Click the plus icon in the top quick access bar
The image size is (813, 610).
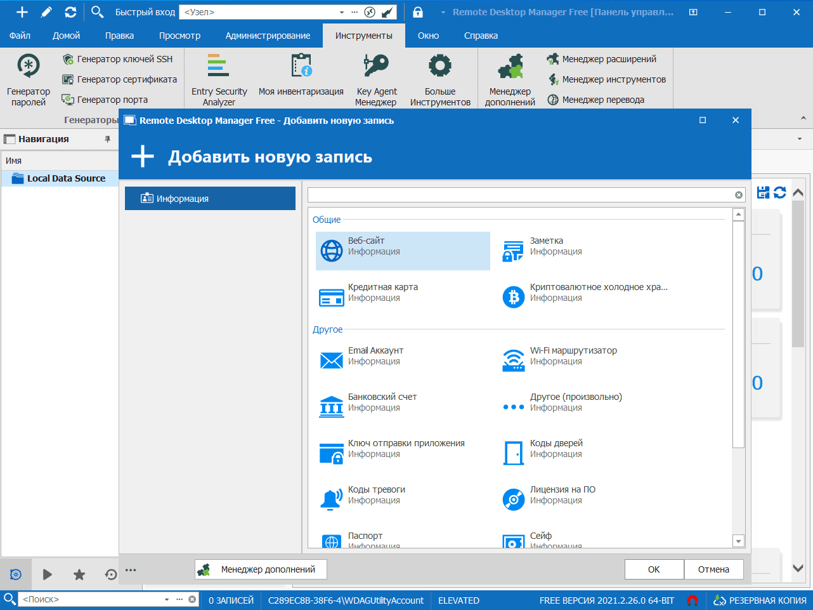point(22,12)
